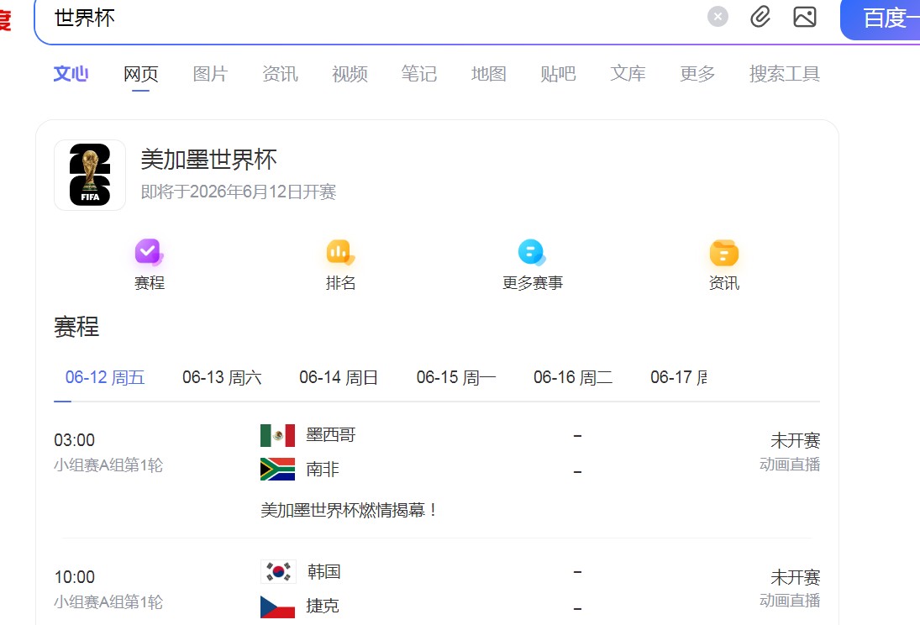Open 动画直播 for Mexico vs South Africa
Viewport: 920px width, 625px height.
(x=789, y=465)
